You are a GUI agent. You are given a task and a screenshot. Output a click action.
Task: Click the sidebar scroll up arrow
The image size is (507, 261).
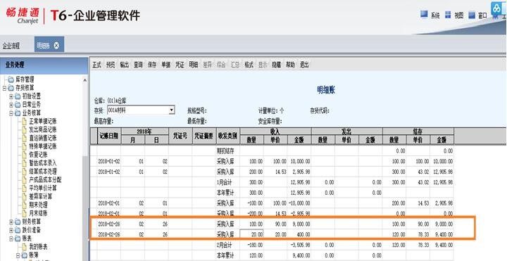coord(85,79)
